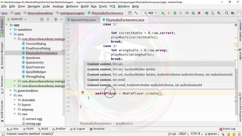Collapse the java folder

(x=11, y=34)
